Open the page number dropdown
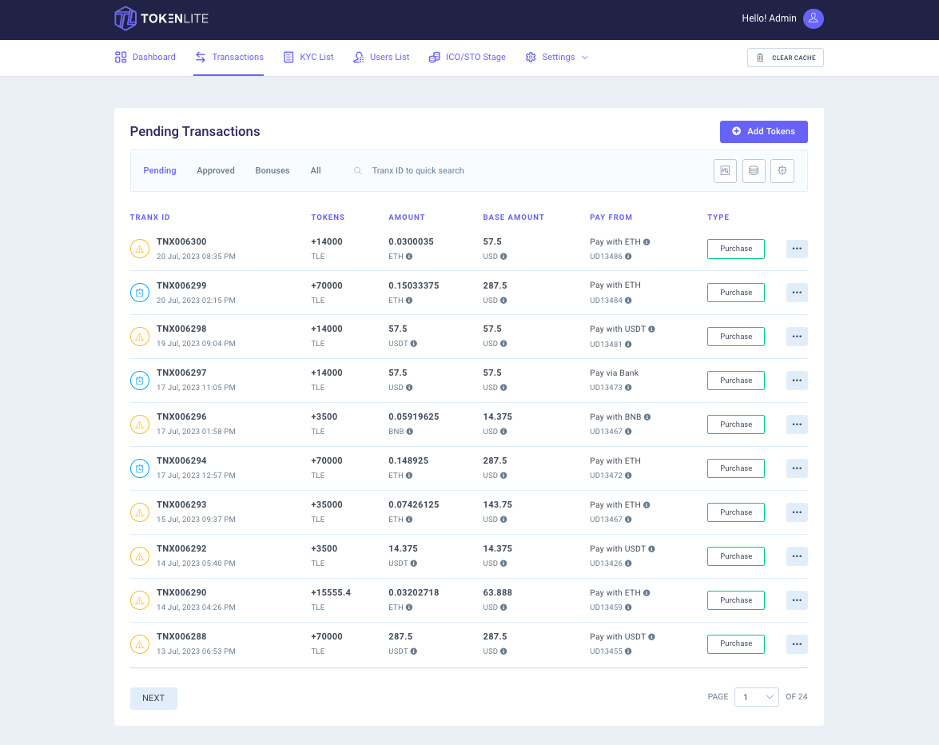The image size is (939, 745). pyautogui.click(x=756, y=697)
